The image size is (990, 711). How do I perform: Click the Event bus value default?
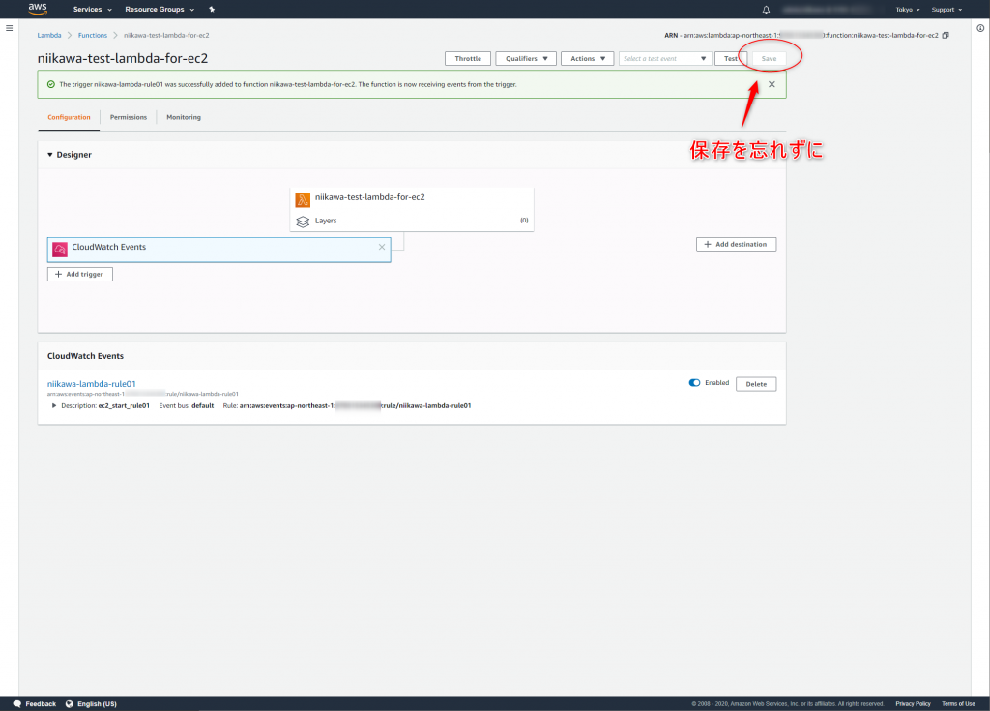(x=203, y=405)
